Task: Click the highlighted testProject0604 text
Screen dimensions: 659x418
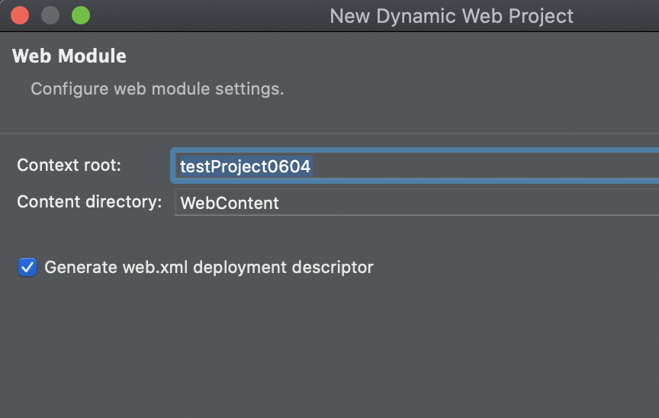Action: pos(246,166)
